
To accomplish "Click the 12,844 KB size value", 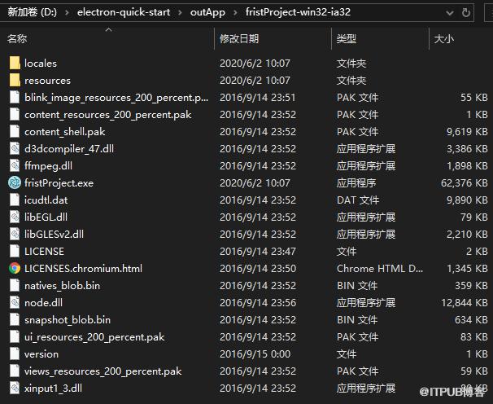I will coord(465,303).
